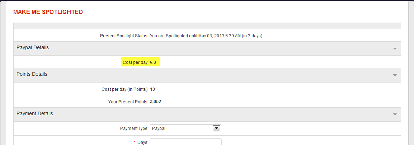Click the Spotlighted until May 03 status text
This screenshot has width=414, height=145.
point(209,36)
